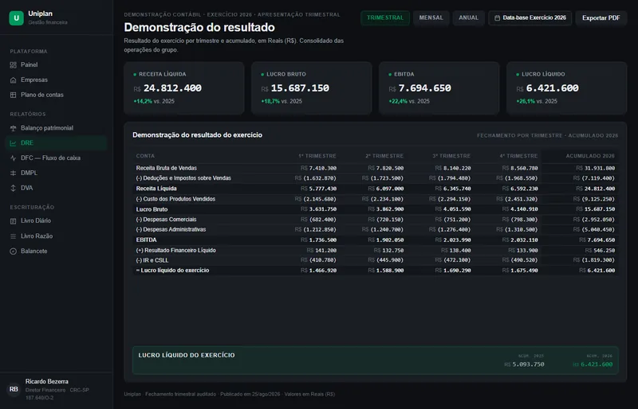Click the DRE chart icon

point(13,143)
